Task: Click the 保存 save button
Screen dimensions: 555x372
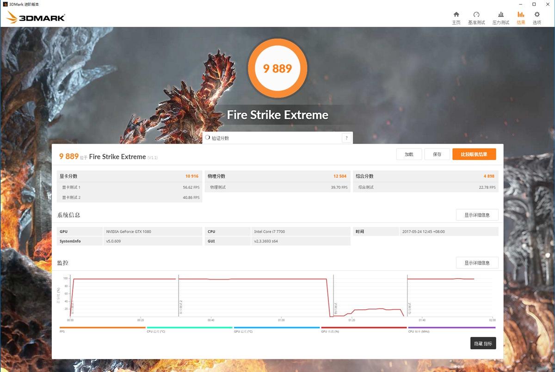Action: click(437, 155)
